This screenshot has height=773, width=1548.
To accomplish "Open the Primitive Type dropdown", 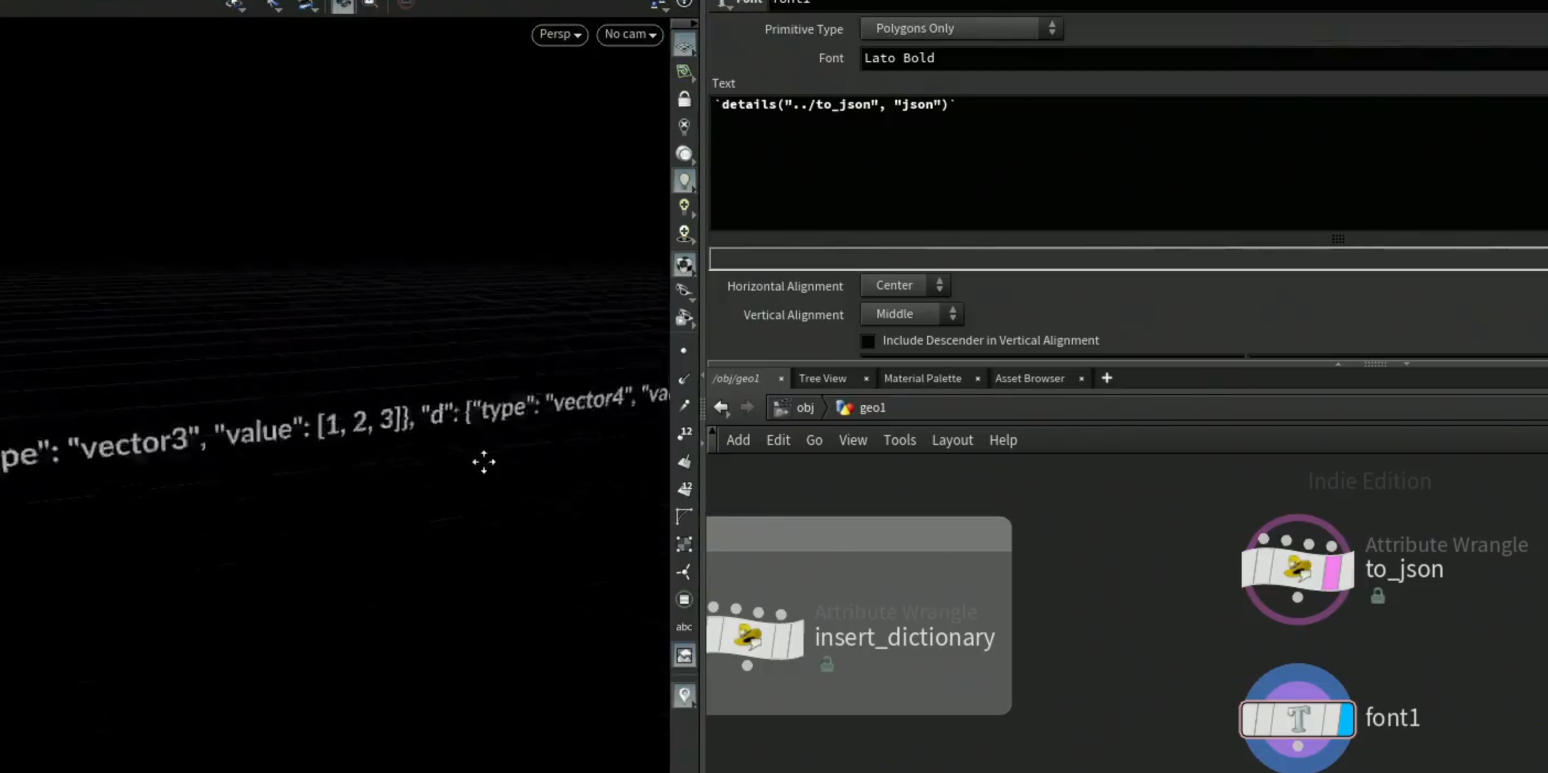I will pyautogui.click(x=961, y=28).
